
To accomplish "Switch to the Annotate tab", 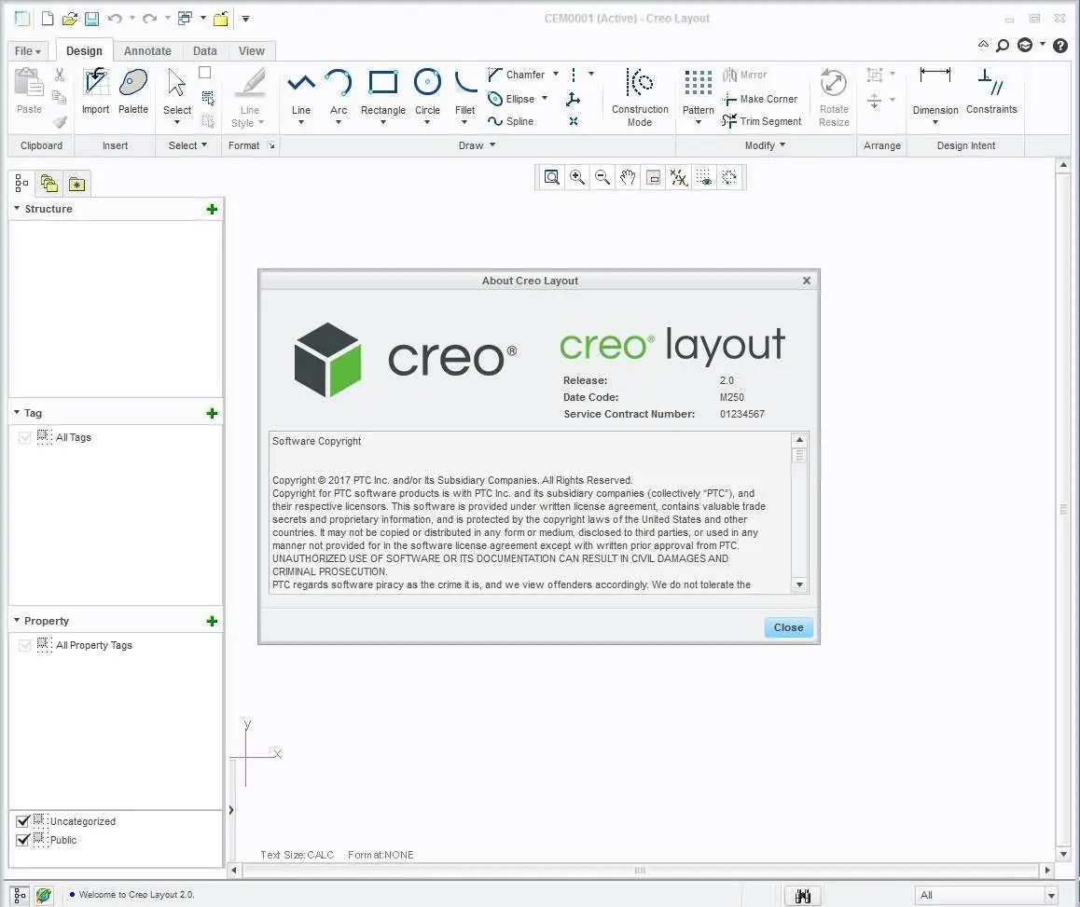I will pos(147,51).
